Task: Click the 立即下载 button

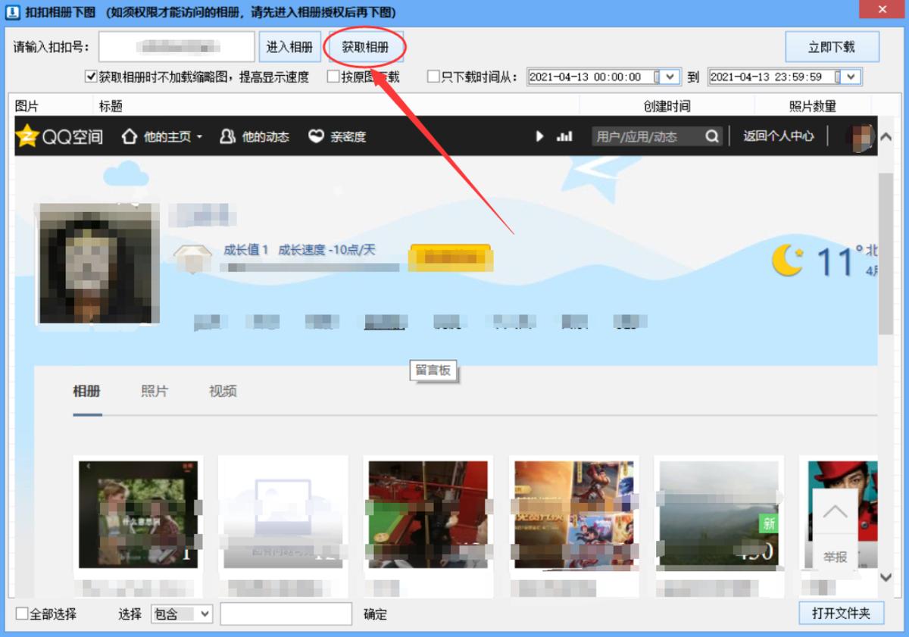Action: point(833,46)
